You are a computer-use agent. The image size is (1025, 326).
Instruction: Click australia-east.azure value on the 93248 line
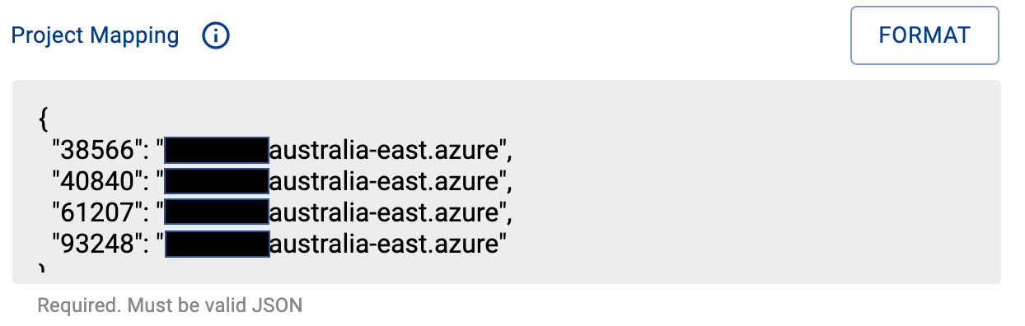[x=383, y=244]
